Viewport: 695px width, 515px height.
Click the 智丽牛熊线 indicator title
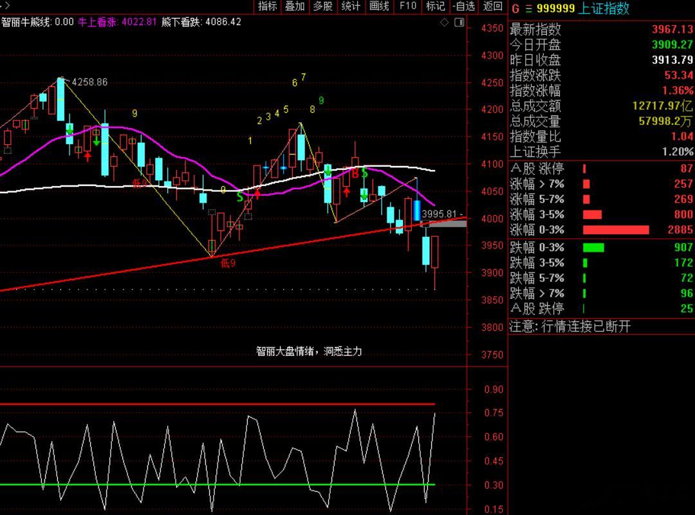coord(26,22)
